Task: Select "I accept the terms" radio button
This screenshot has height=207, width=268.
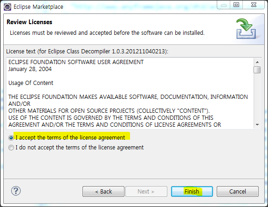Action: pos(11,138)
